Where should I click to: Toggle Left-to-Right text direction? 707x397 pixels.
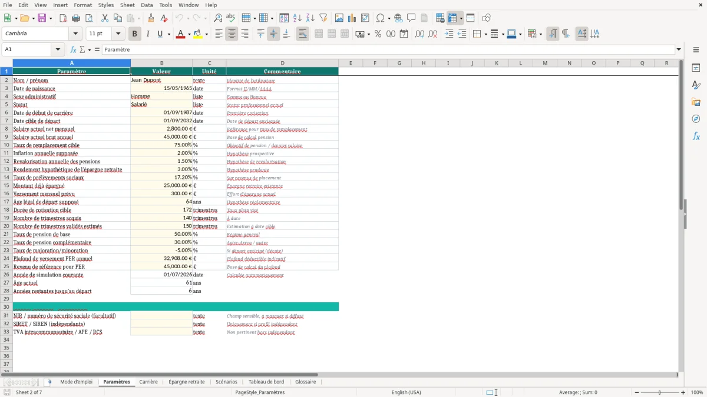pos(553,34)
